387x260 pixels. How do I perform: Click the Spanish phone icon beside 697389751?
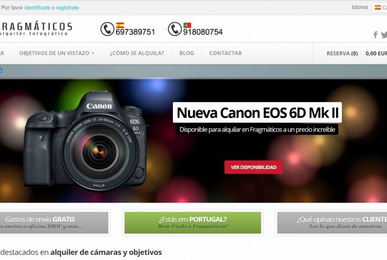107,29
